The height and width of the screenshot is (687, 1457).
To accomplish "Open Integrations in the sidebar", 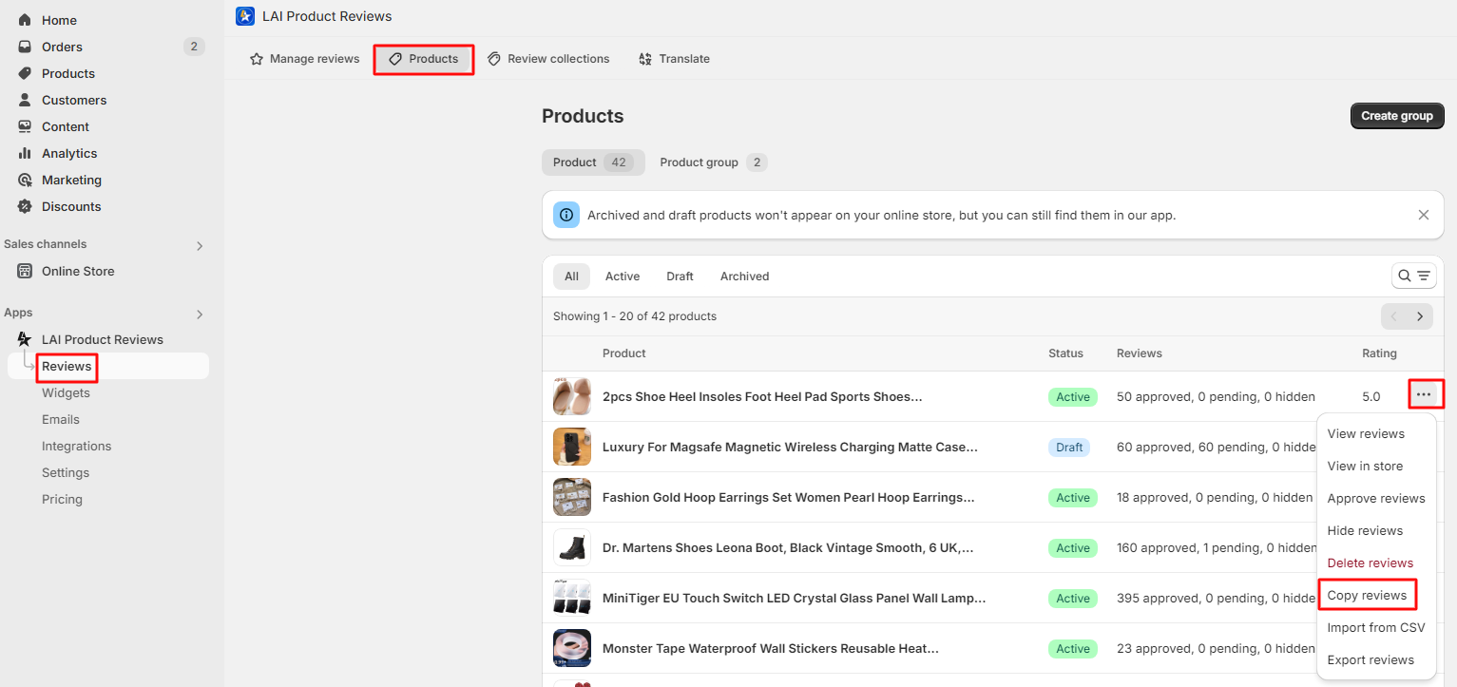I will (76, 446).
